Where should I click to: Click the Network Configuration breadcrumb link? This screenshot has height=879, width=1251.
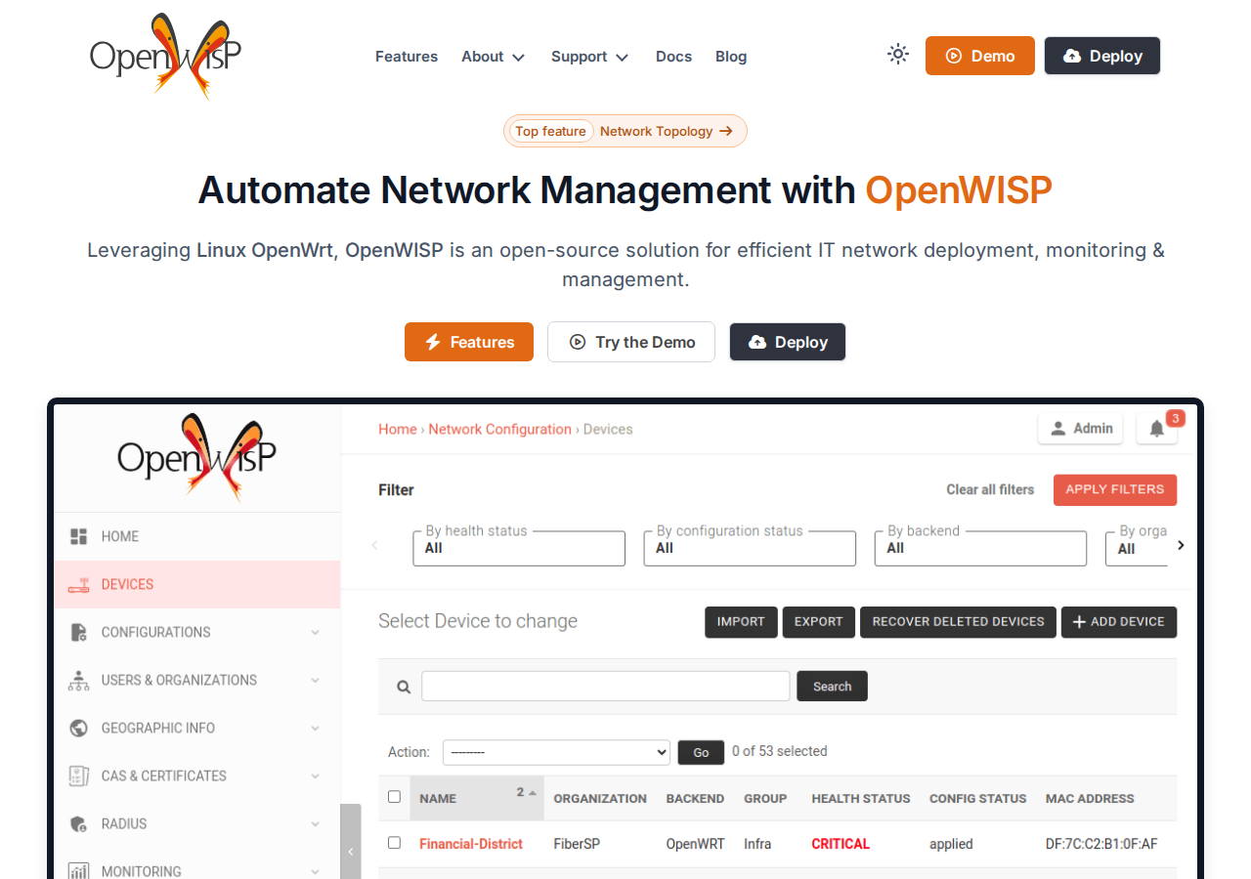(x=500, y=429)
